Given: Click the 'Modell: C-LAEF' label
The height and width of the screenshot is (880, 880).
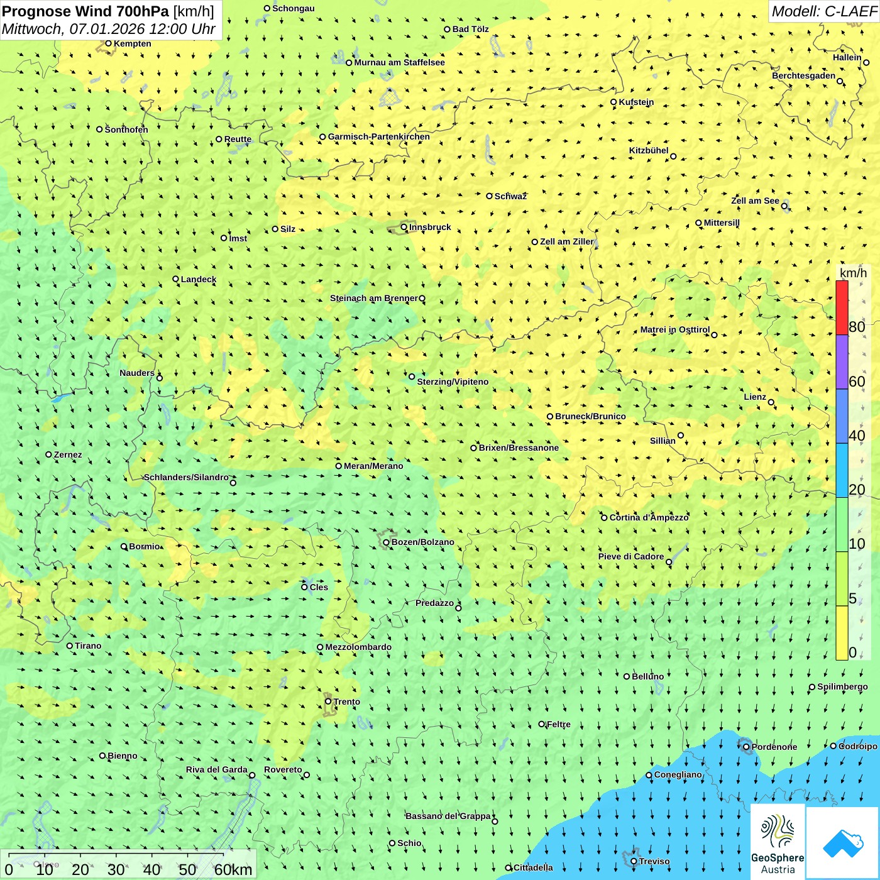Looking at the screenshot, I should (824, 11).
